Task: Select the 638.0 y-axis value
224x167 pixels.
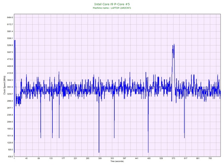Action: pos(10,157)
